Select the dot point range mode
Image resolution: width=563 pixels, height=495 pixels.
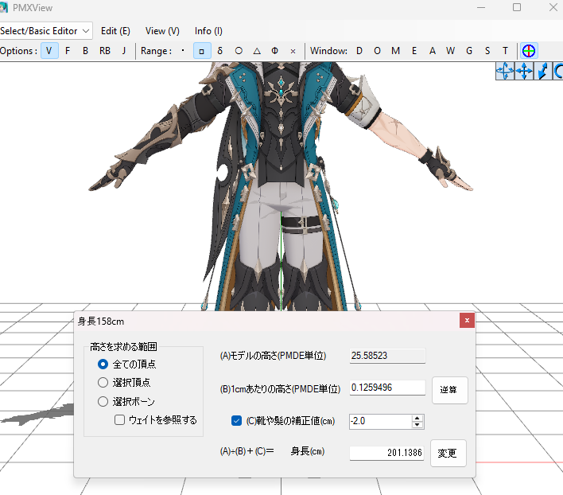[x=183, y=51]
